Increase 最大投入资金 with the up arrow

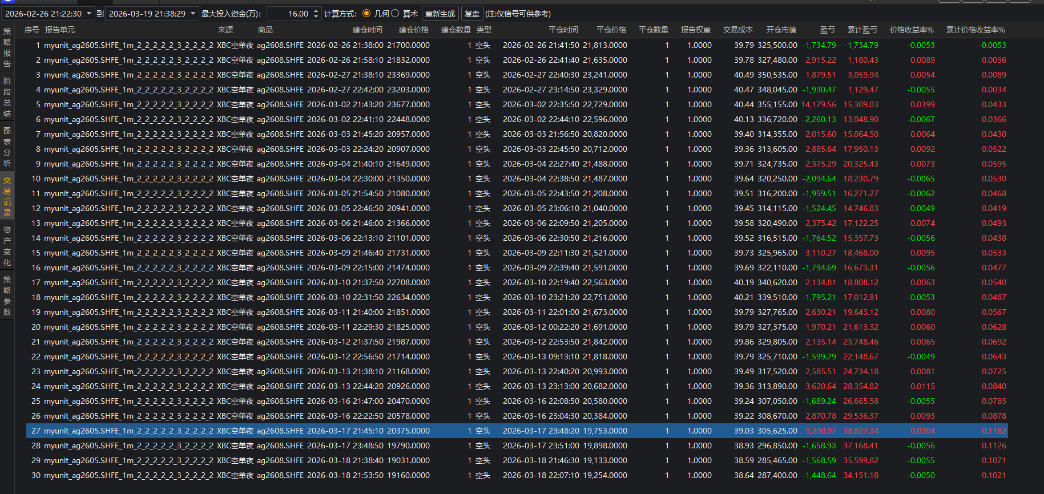point(316,11)
